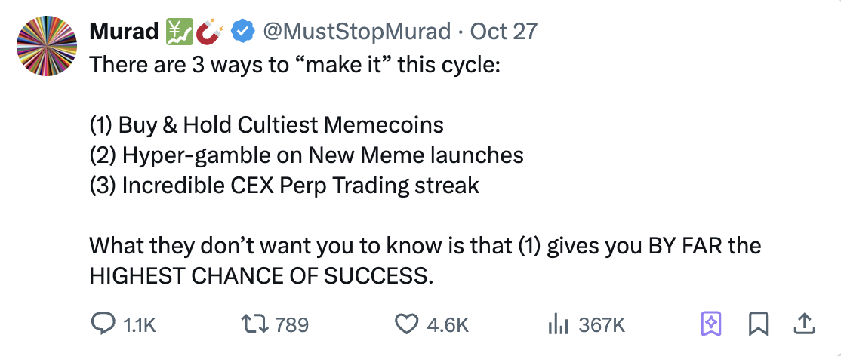The width and height of the screenshot is (841, 356).
Task: Click the 789 reposts count
Action: (x=291, y=325)
